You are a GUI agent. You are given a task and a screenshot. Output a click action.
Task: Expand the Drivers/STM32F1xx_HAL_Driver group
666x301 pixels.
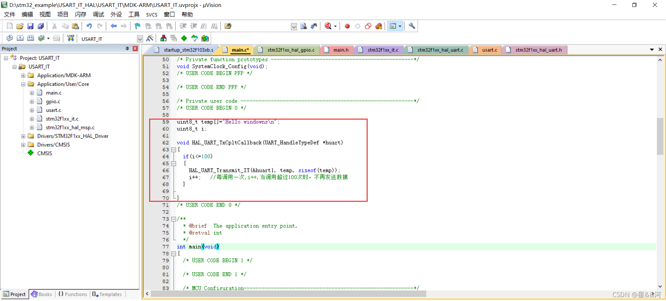point(23,136)
